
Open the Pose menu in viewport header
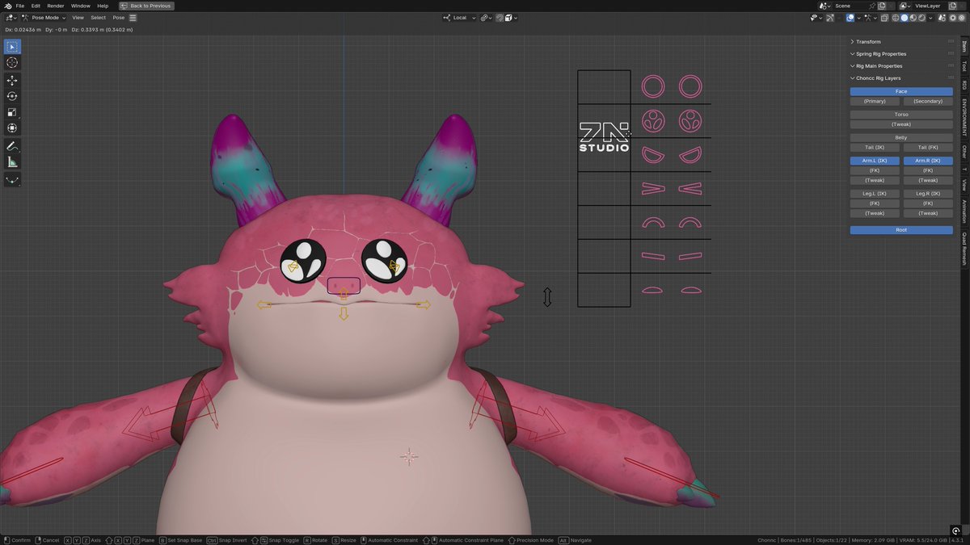119,18
